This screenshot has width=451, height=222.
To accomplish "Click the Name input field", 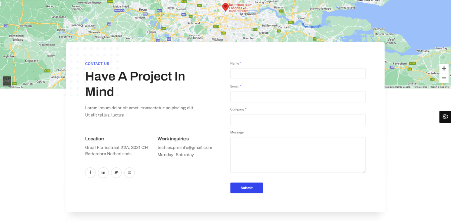I will [x=298, y=74].
